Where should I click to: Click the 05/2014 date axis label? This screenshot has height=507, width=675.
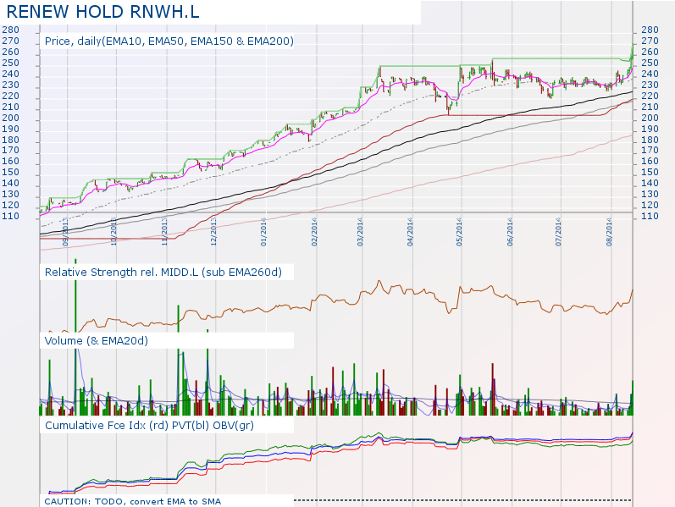459,232
